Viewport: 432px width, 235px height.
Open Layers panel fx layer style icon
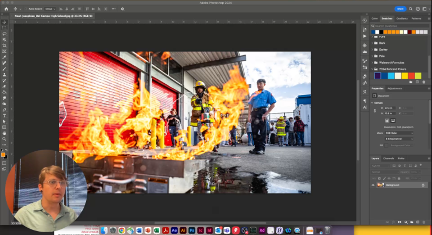click(393, 222)
